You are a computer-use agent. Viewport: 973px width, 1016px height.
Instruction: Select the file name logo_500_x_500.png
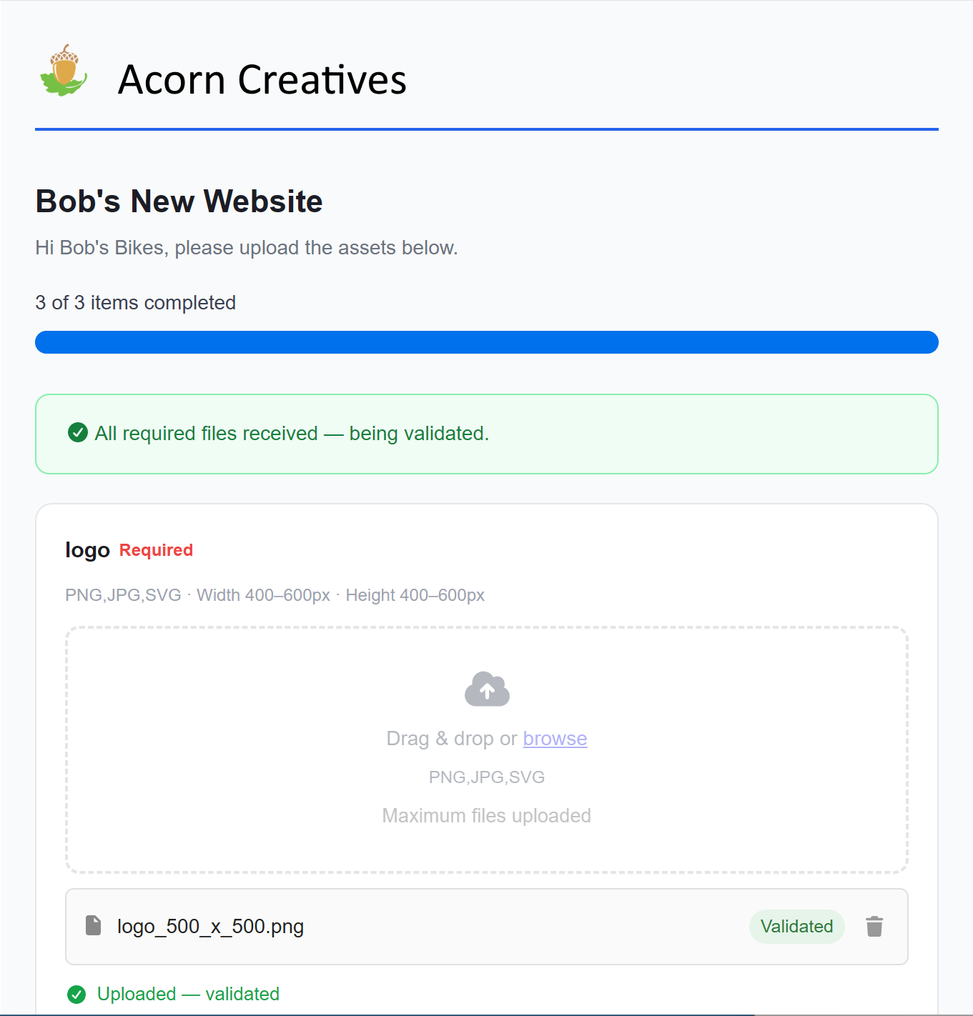(210, 926)
